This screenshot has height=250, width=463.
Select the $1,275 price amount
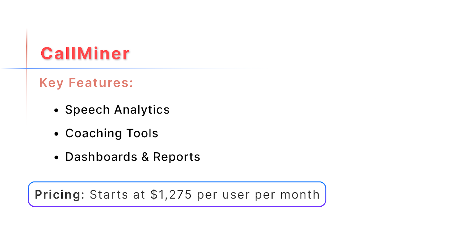(171, 195)
